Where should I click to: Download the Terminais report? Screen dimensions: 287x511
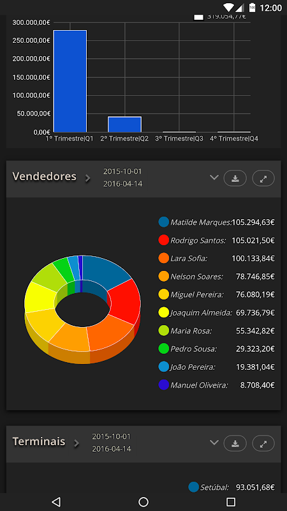point(235,443)
